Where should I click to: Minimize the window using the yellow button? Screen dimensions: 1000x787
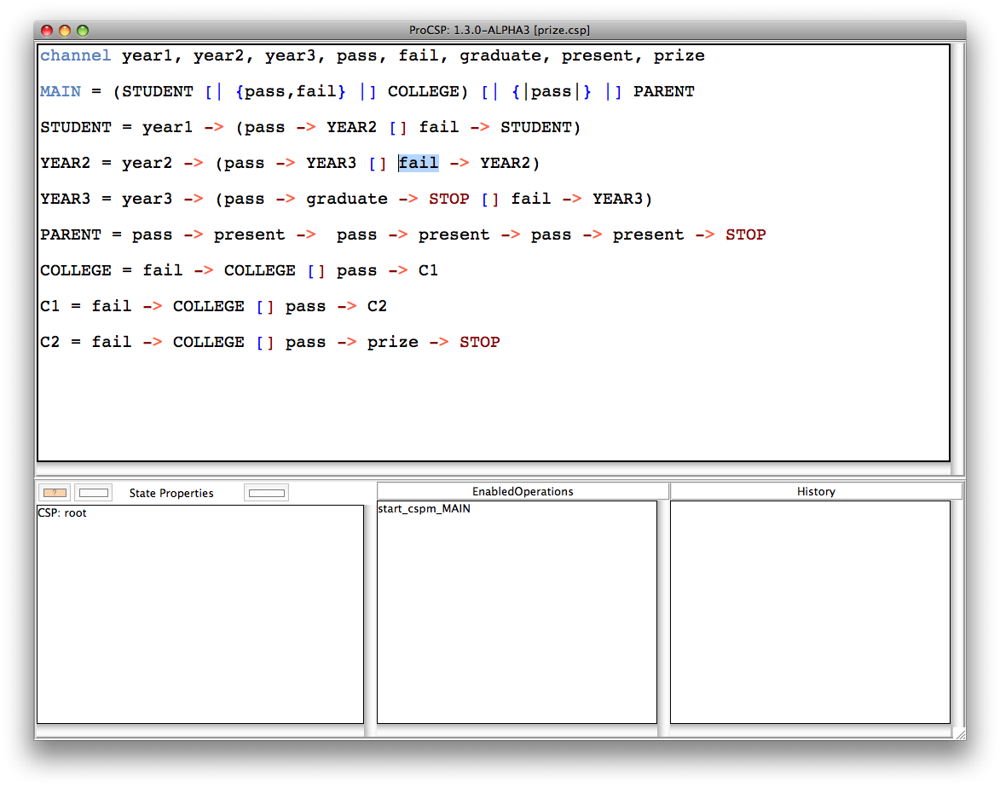coord(65,31)
